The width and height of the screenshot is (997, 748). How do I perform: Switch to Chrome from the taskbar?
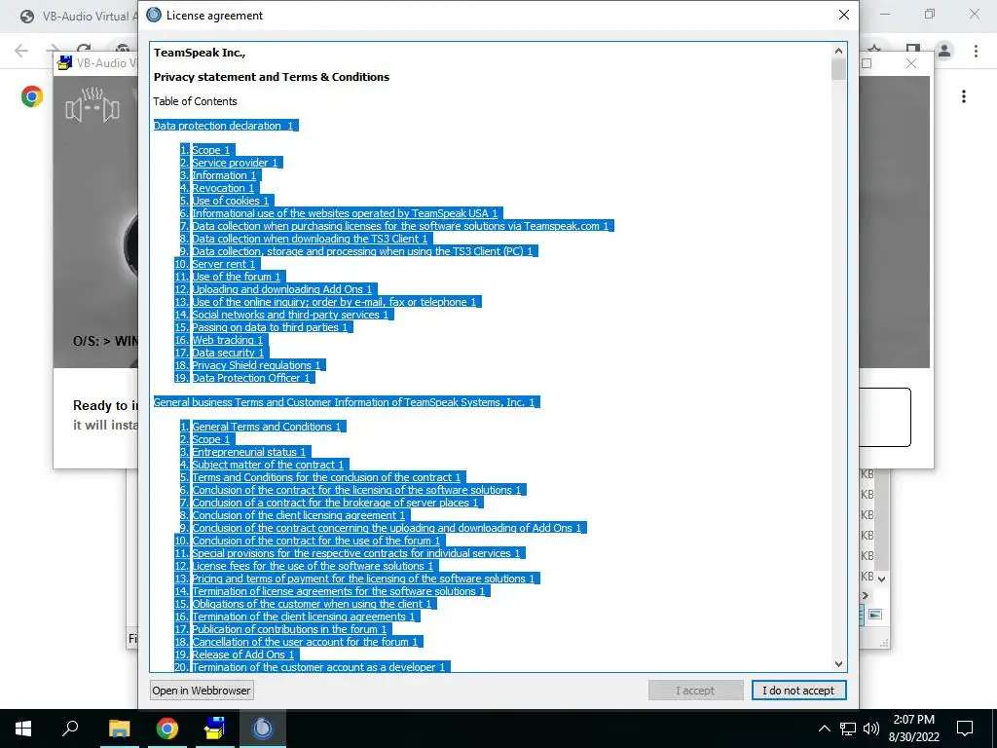pyautogui.click(x=167, y=729)
